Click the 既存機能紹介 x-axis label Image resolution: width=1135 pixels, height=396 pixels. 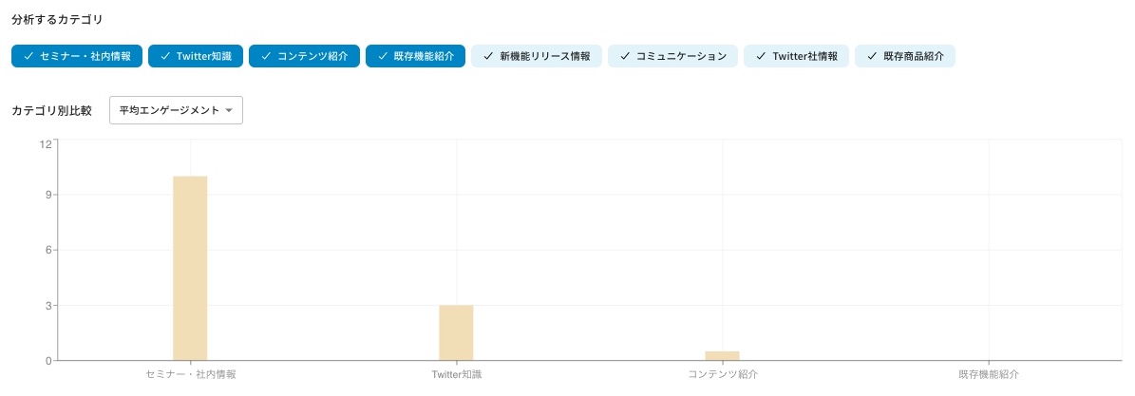(x=988, y=375)
